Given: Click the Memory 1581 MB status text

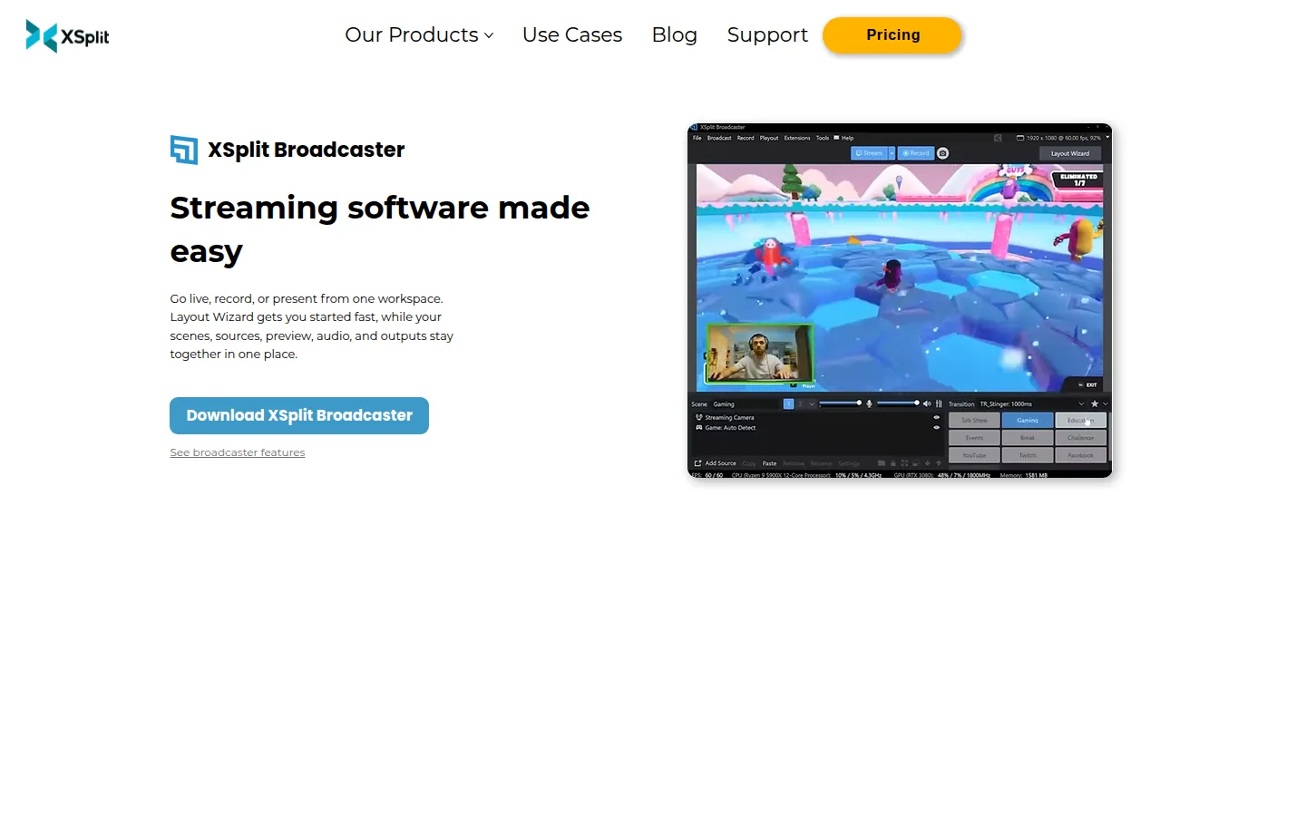Looking at the screenshot, I should [x=1024, y=475].
